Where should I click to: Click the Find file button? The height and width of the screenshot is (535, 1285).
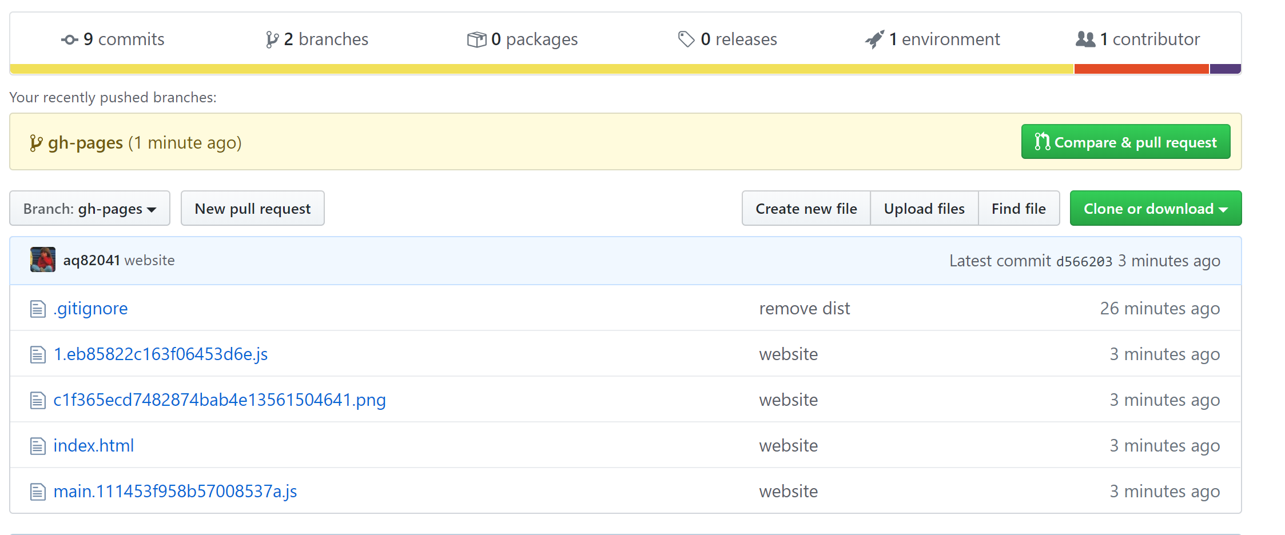point(1019,209)
